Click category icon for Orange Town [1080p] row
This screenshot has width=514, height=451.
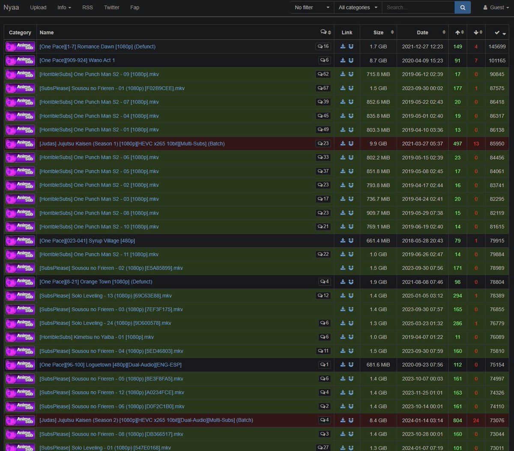20,282
